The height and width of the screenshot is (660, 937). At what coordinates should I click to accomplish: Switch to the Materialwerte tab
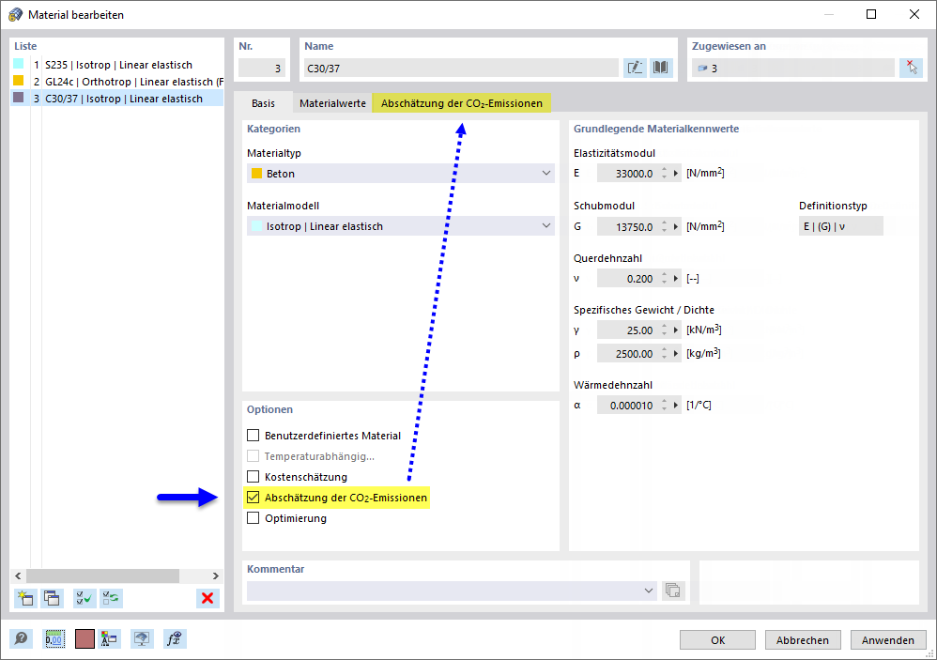333,103
